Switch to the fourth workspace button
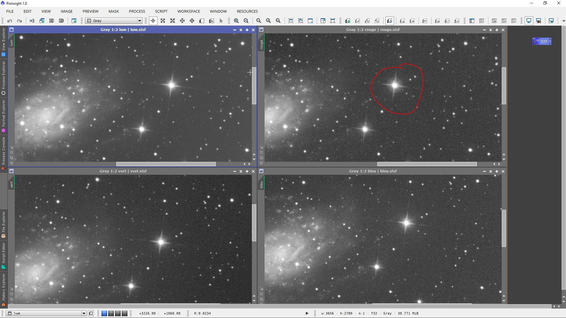Viewport: 566px width, 318px height. click(124, 313)
